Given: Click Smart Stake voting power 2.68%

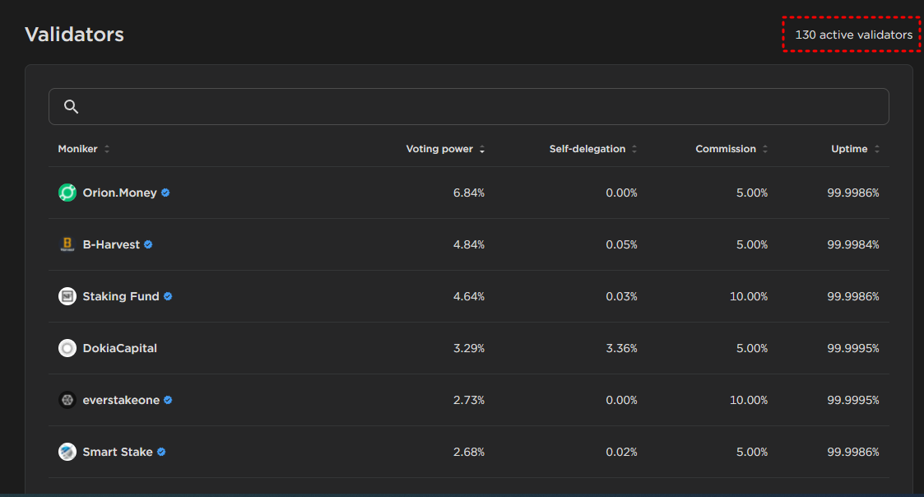Looking at the screenshot, I should click(469, 453).
